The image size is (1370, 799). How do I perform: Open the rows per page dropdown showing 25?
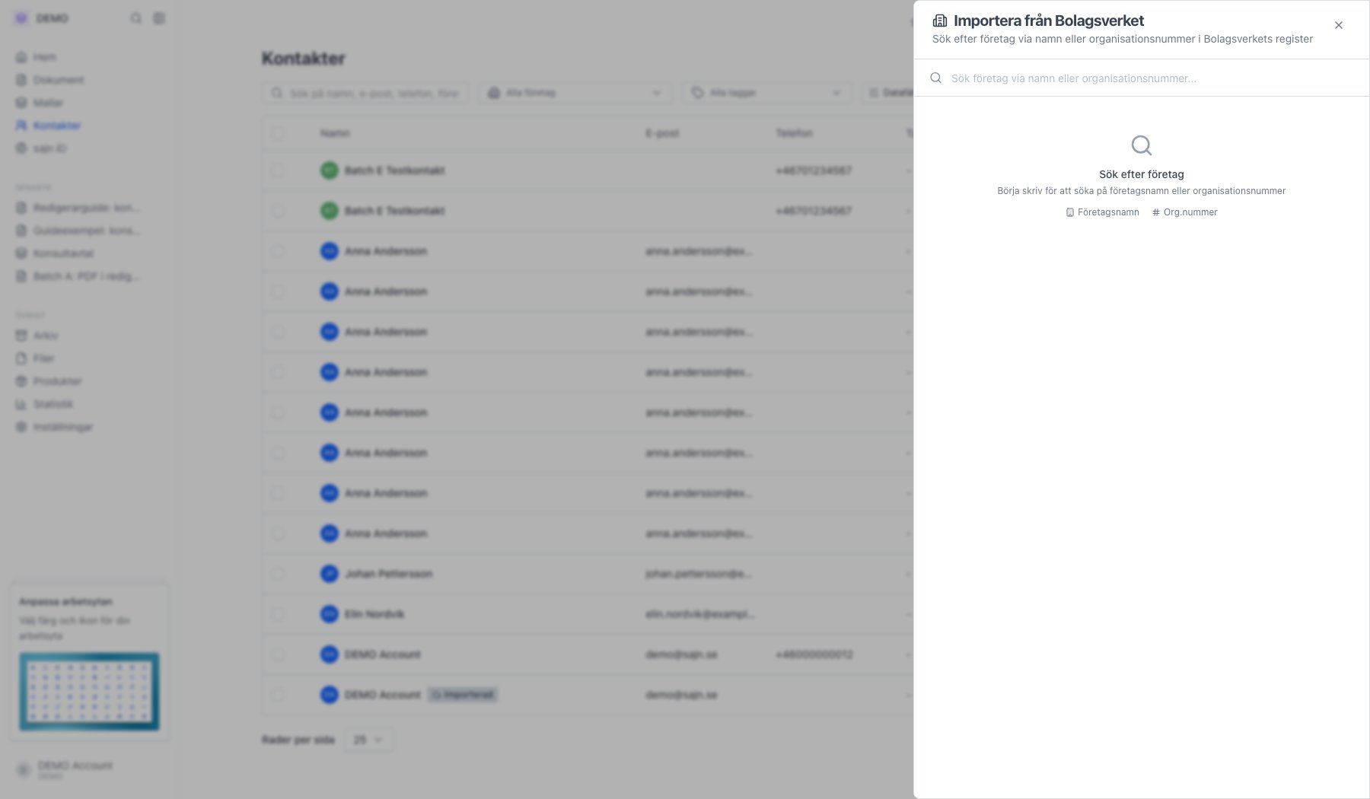(x=369, y=740)
